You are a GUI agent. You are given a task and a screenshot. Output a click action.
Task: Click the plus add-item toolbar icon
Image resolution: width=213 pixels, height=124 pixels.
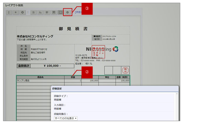tap(16, 13)
